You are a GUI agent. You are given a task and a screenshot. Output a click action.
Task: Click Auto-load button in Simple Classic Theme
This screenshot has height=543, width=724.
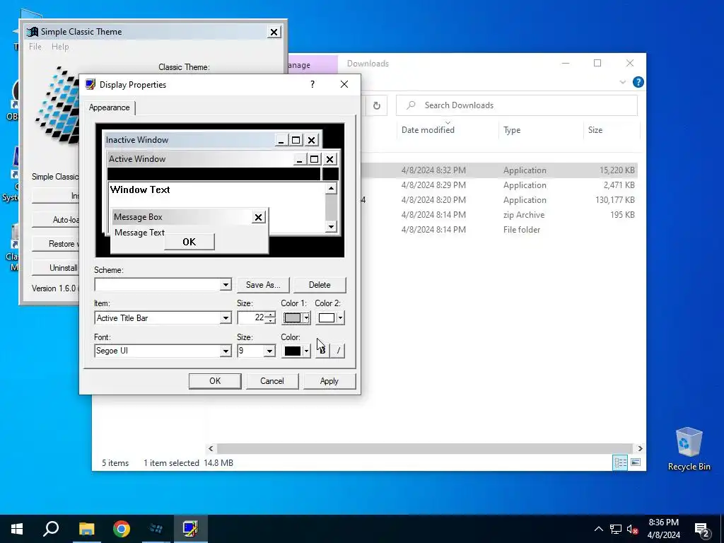[x=55, y=220]
